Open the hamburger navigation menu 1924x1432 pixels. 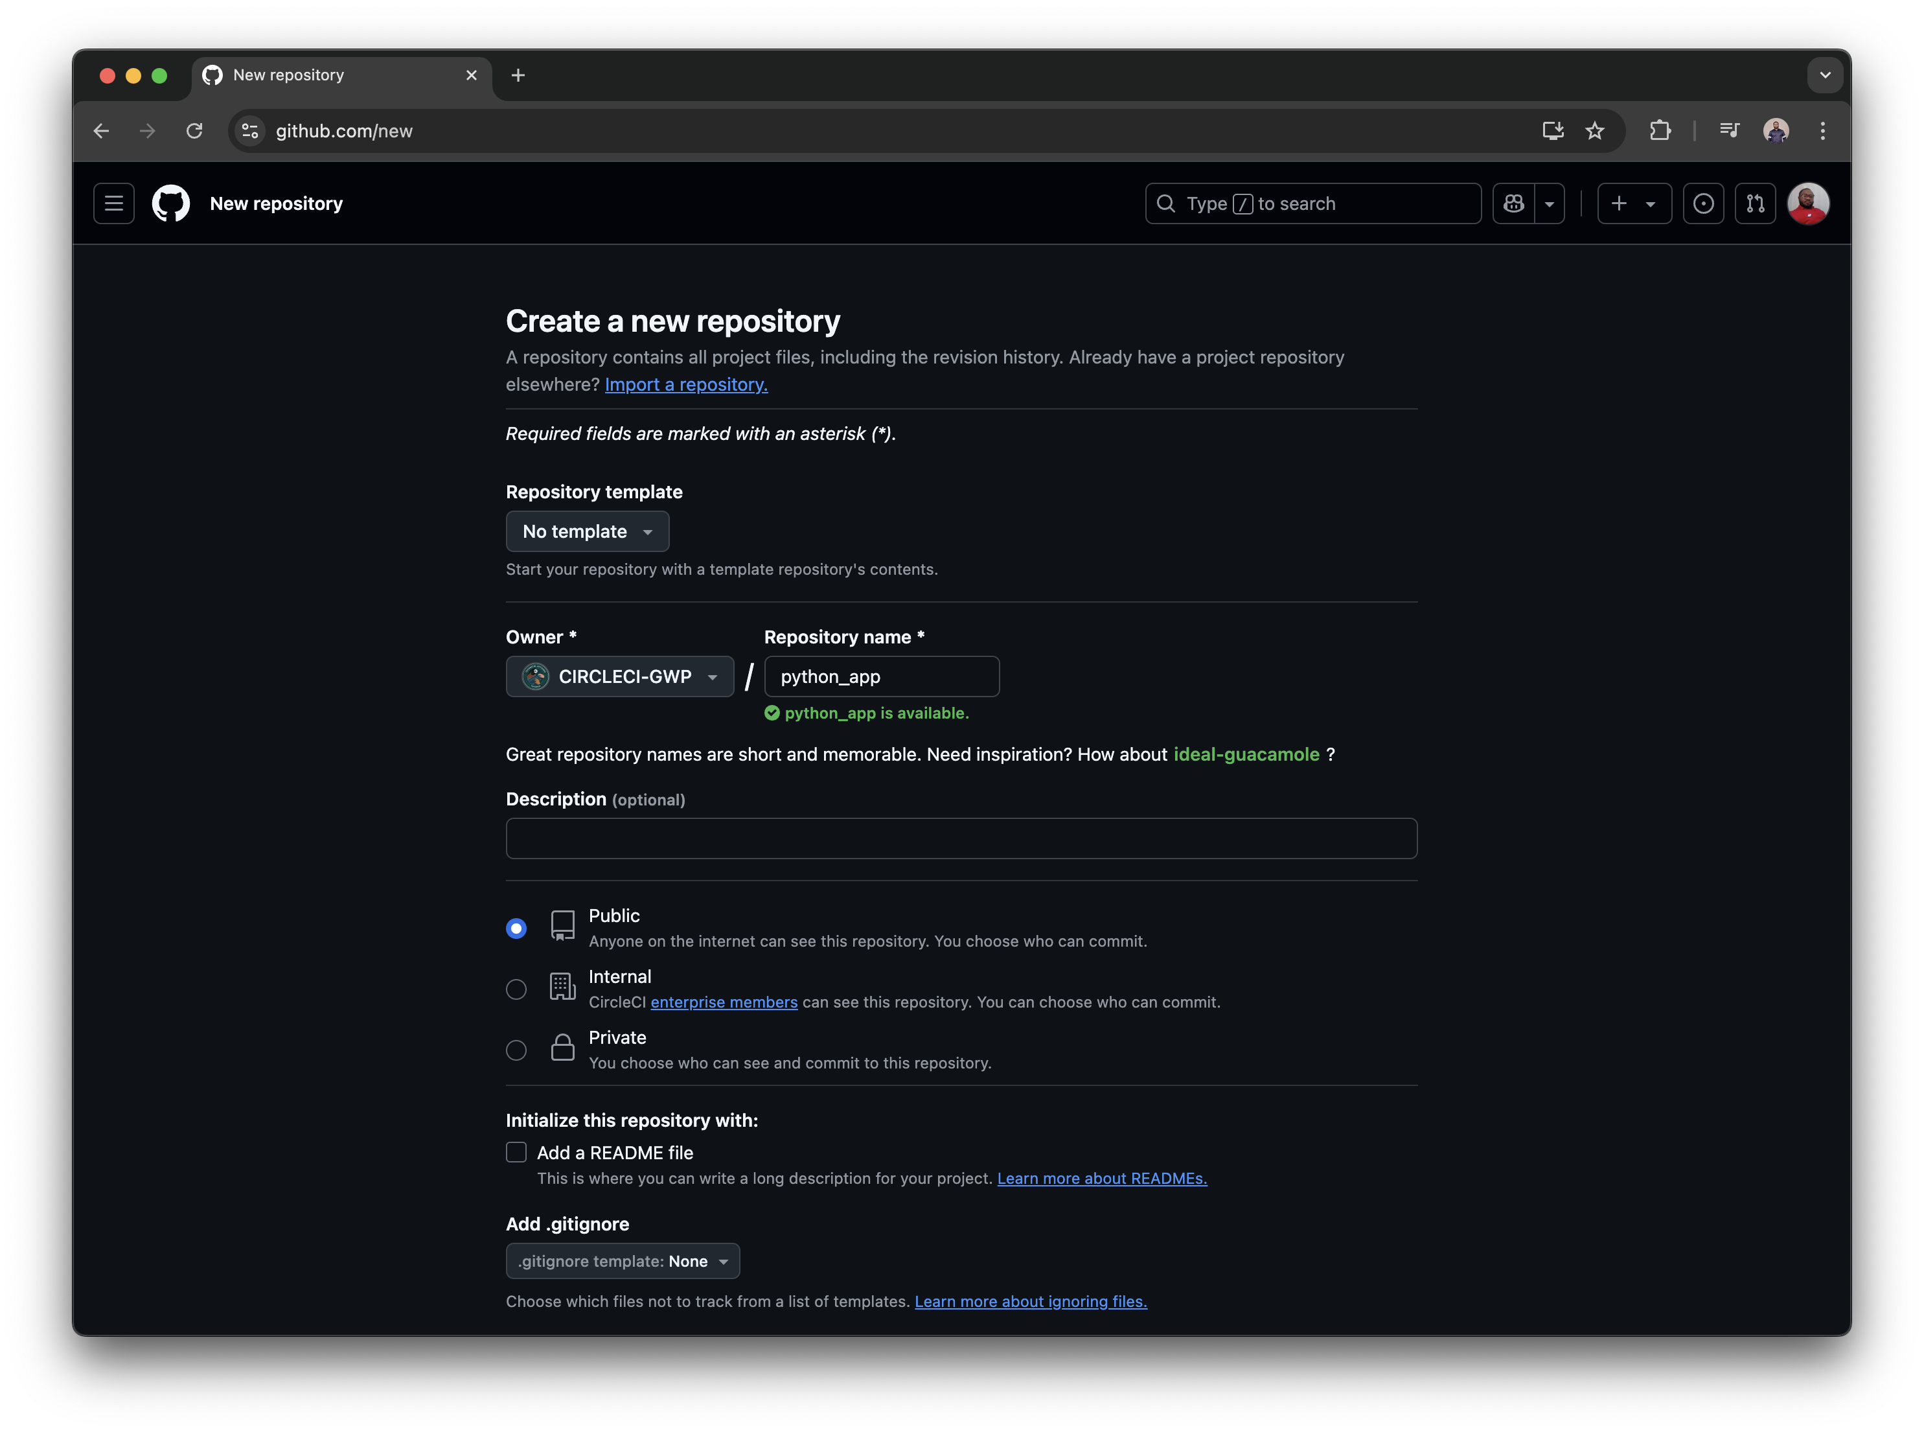pos(113,203)
